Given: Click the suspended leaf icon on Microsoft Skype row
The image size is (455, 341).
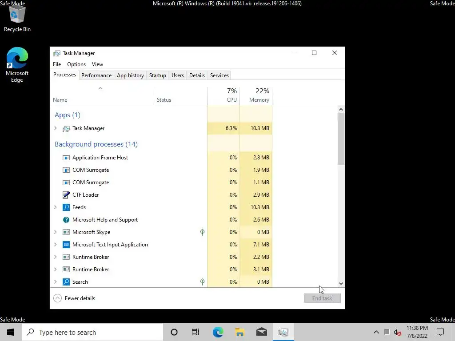Looking at the screenshot, I should (202, 232).
